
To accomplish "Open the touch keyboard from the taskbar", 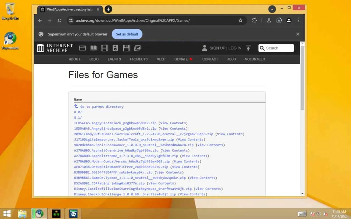I will [302, 214].
